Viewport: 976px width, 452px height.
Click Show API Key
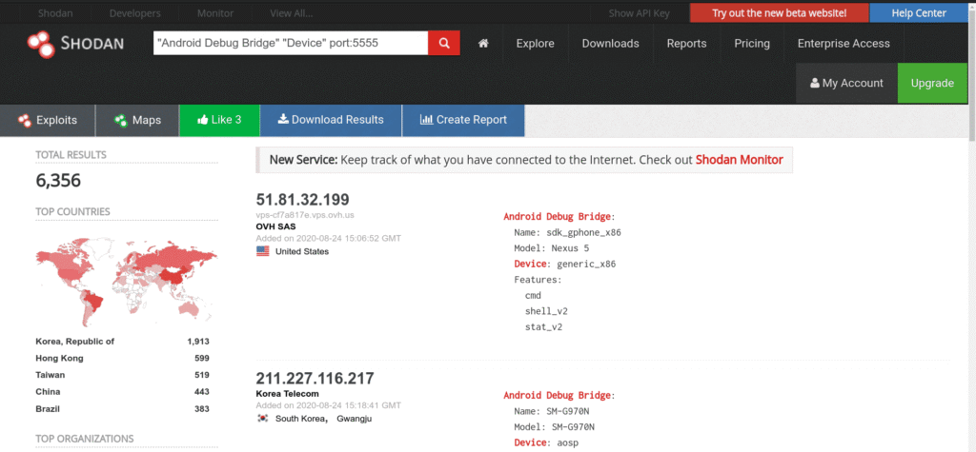[x=640, y=13]
